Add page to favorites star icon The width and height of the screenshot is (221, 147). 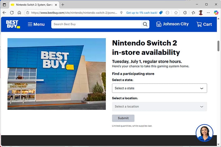tap(176, 13)
